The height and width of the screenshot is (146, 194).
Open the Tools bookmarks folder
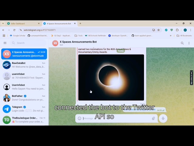(x=79, y=36)
